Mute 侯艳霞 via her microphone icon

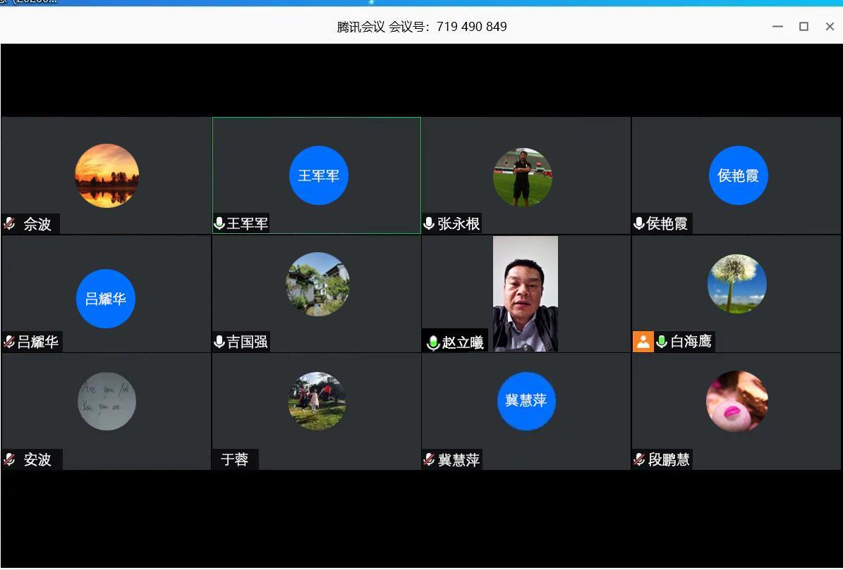638,223
